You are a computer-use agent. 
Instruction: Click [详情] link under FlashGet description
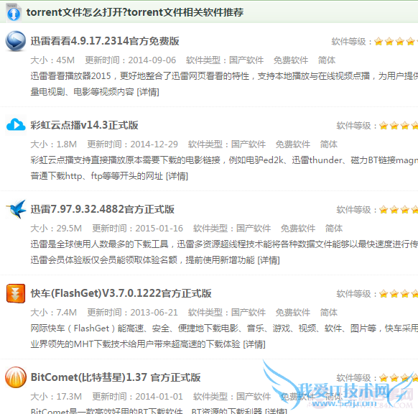click(x=254, y=344)
